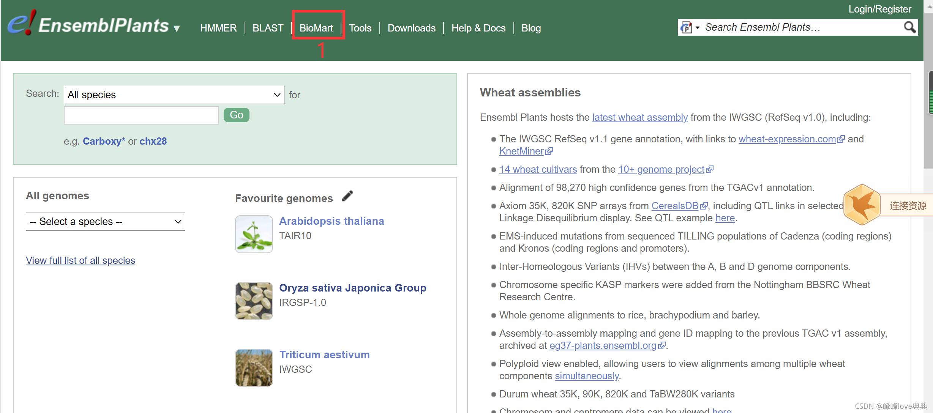Open the 'Select a species' dropdown

coord(105,222)
